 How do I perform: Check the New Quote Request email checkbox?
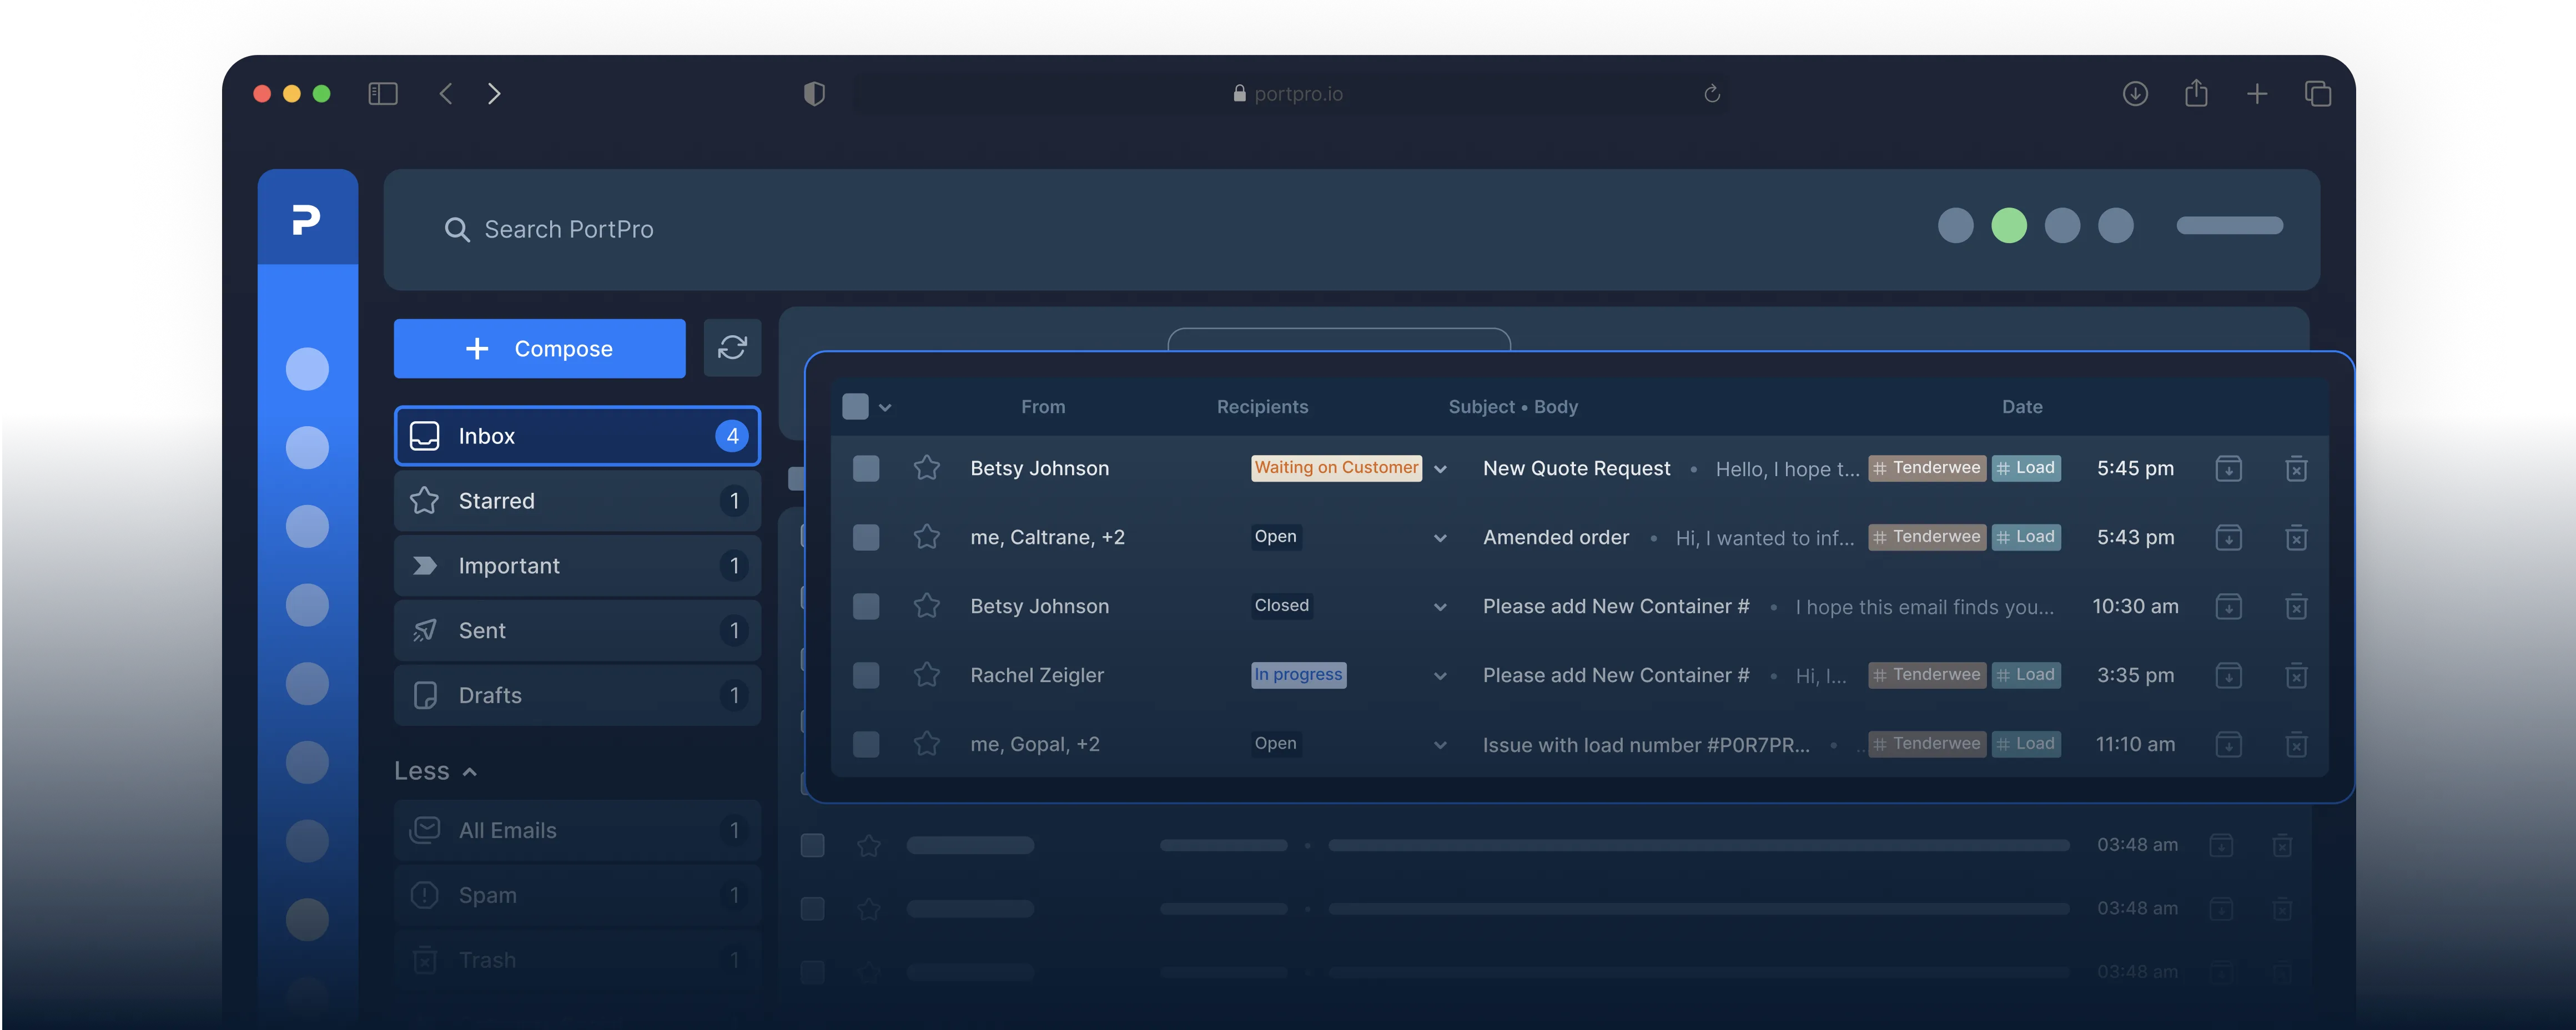point(866,468)
